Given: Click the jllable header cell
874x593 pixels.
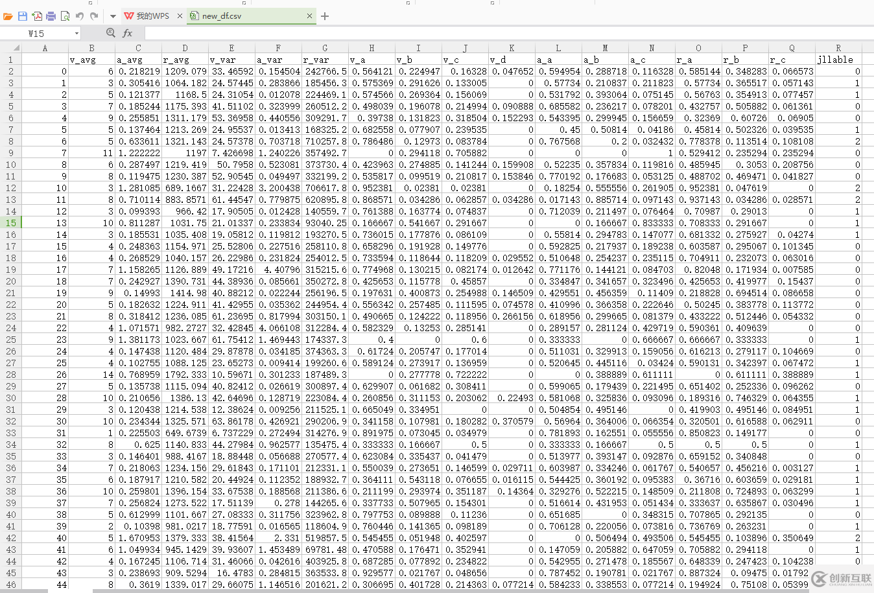Looking at the screenshot, I should click(838, 60).
